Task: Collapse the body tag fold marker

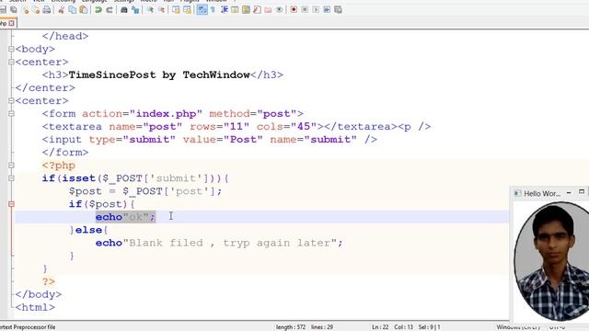Action: click(11, 49)
